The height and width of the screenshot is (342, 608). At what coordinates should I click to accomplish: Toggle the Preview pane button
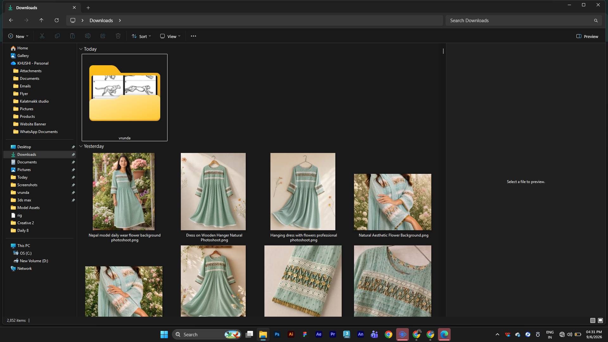pos(587,36)
